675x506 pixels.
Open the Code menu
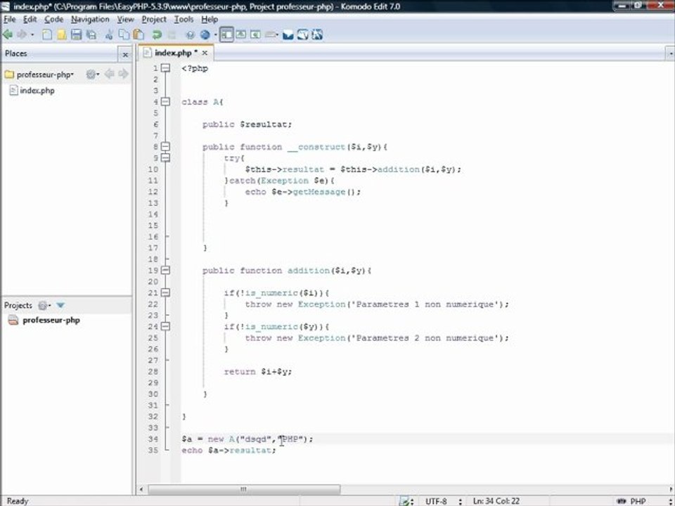coord(54,20)
